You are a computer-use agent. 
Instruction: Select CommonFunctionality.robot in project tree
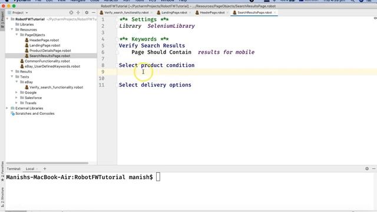point(47,61)
